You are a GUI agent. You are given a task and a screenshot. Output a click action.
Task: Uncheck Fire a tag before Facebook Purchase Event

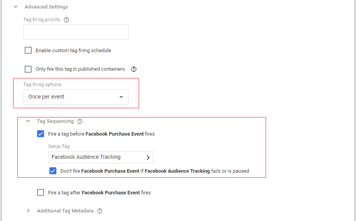[41, 134]
